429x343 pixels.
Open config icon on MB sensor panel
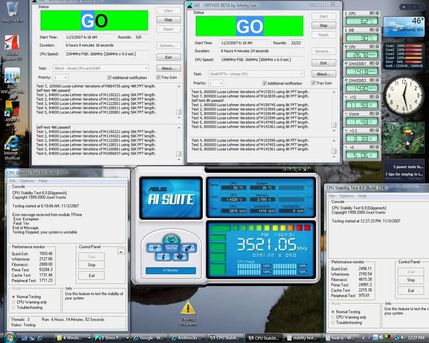pos(372,29)
